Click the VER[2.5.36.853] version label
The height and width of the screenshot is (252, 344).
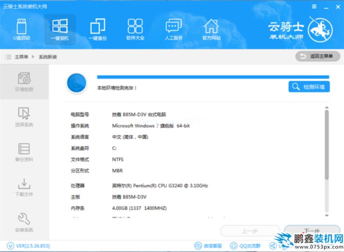point(33,246)
